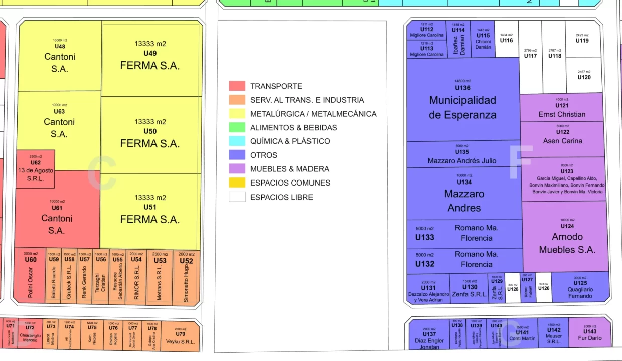Viewport: 622px width, 361px height.
Task: Click the ESPACIOS COMUNES yellow swatch
Action: (x=237, y=183)
